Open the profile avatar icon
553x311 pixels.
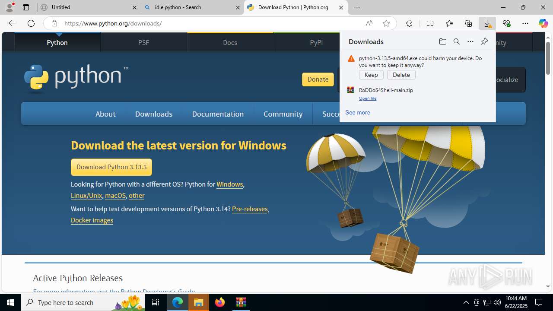tap(10, 7)
